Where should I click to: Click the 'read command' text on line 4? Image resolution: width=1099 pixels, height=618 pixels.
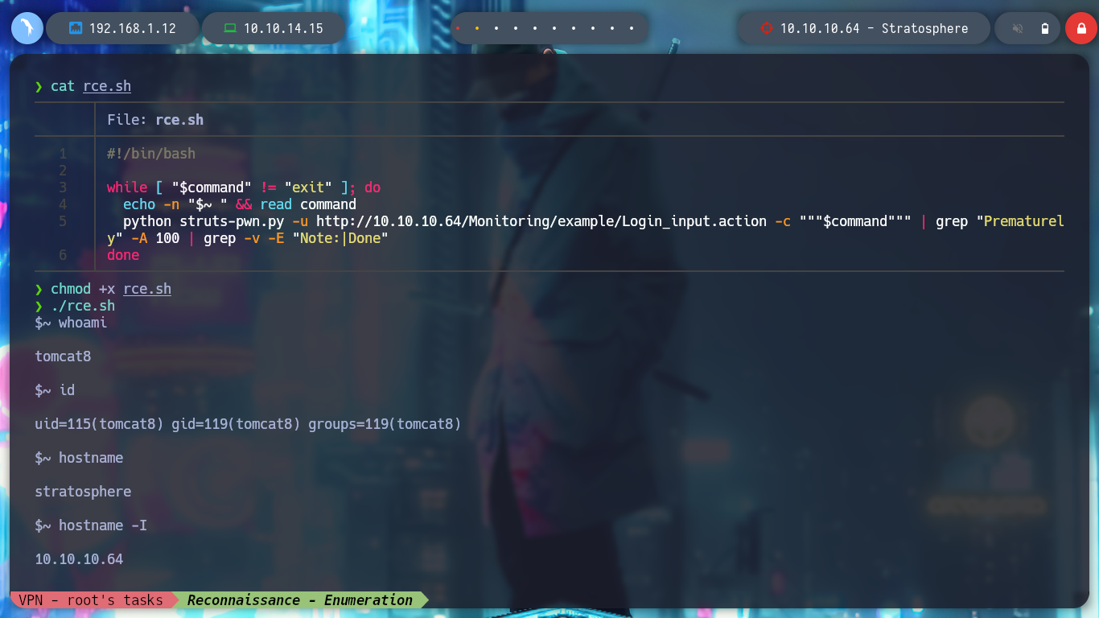click(308, 204)
